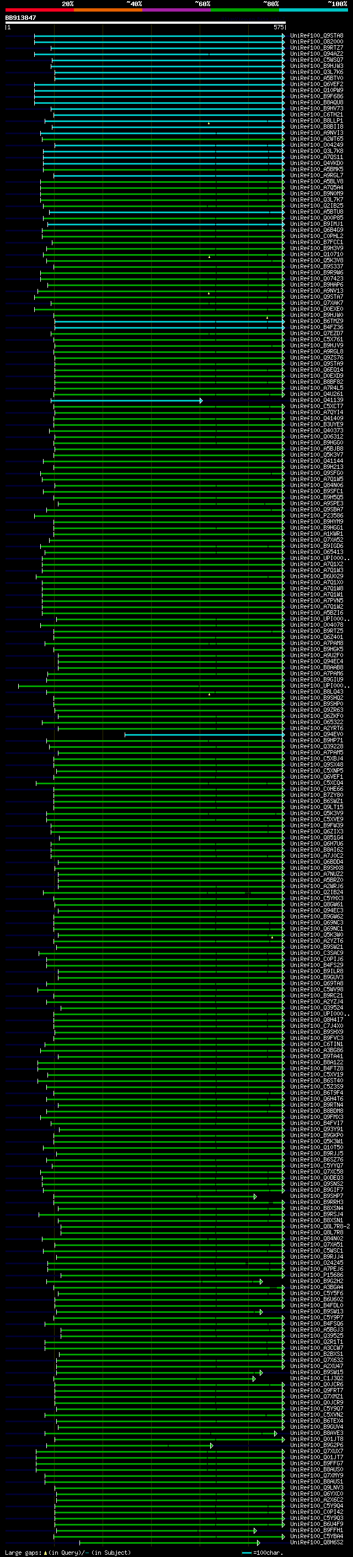This screenshot has width=353, height=1557.
Task: Select the UniRef100_B9FFH1 label
Action: (316, 1530)
